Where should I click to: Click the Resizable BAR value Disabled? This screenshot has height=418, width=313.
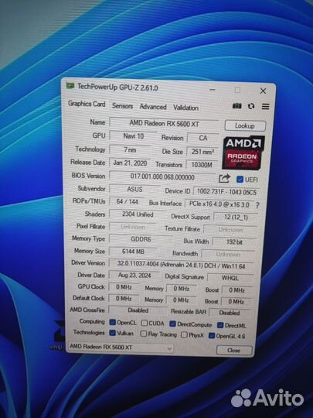230,313
